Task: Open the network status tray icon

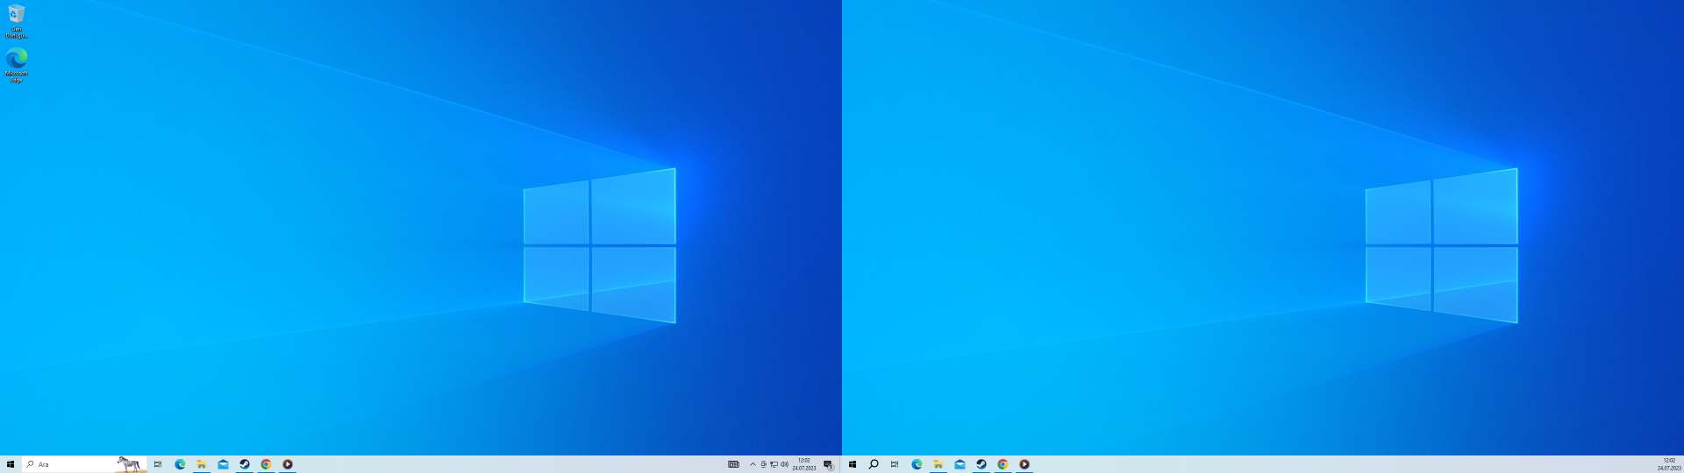Action: (x=774, y=464)
